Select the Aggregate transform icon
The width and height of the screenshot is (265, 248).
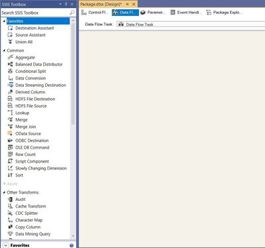point(10,58)
